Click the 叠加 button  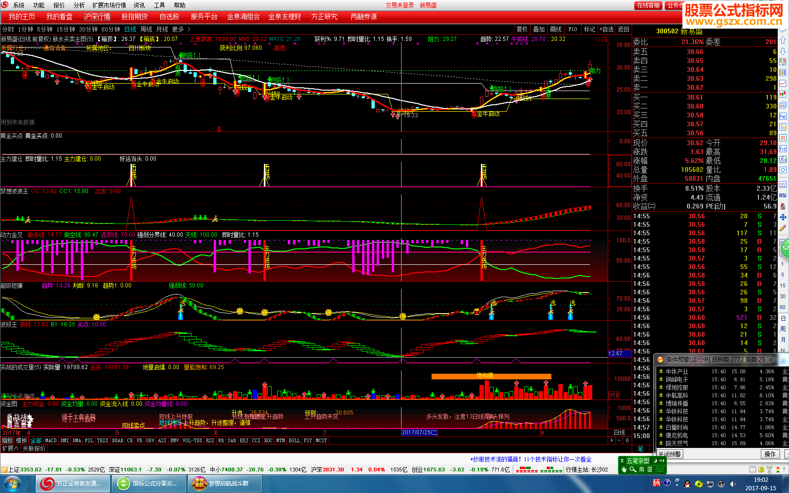coord(539,29)
